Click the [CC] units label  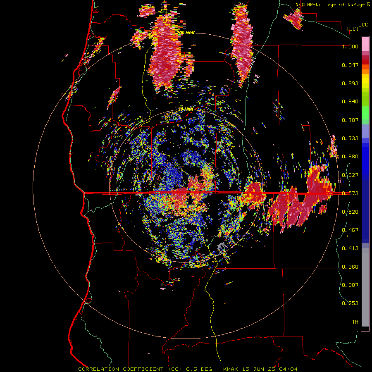coord(353,29)
